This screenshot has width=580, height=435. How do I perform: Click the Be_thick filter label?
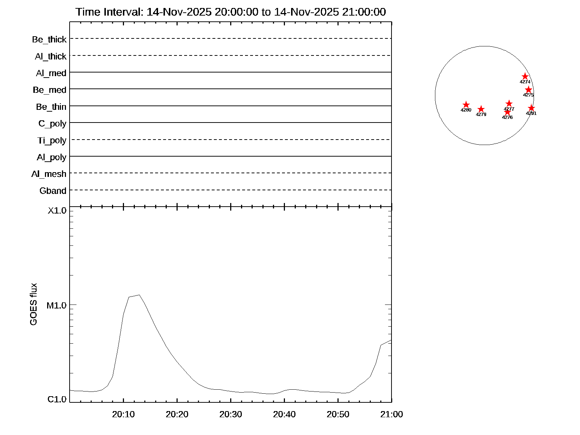tap(49, 40)
